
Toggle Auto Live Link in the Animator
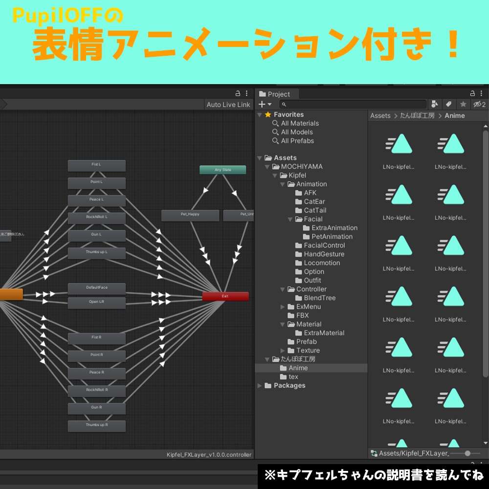pos(228,104)
